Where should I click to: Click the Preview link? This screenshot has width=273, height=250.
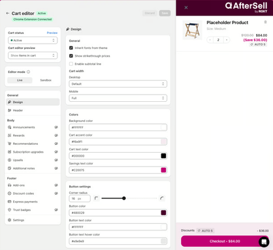pos(52,33)
